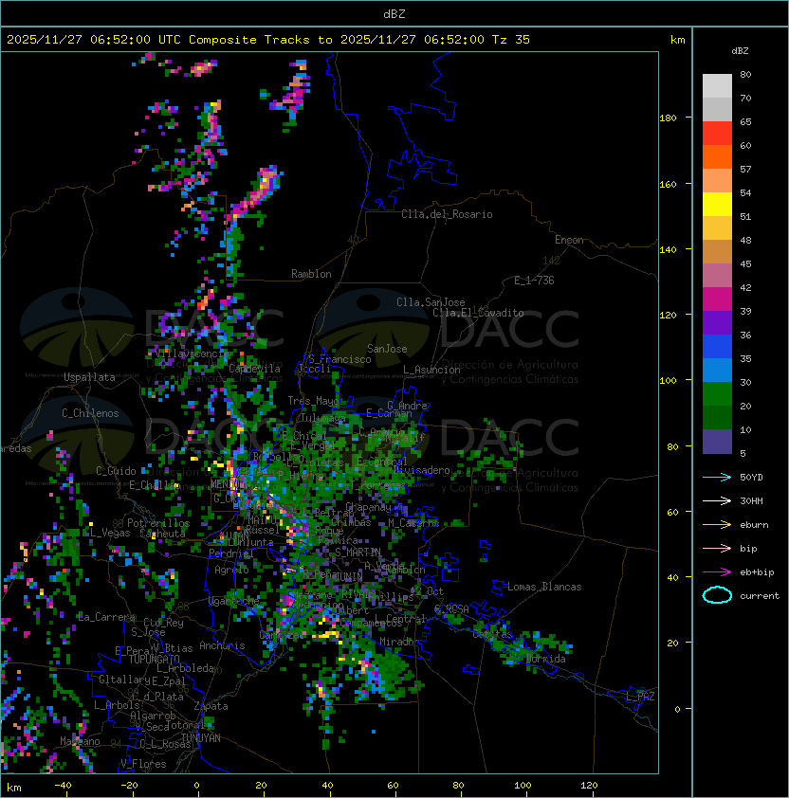Click the 'TUPUNGATO' map label
Image resolution: width=789 pixels, height=798 pixels.
[x=154, y=659]
